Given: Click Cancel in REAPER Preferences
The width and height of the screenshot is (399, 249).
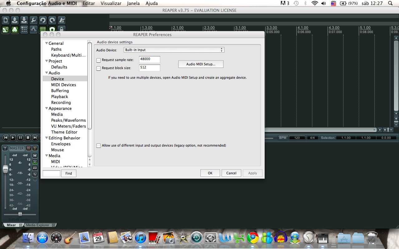Looking at the screenshot, I should pyautogui.click(x=231, y=173).
